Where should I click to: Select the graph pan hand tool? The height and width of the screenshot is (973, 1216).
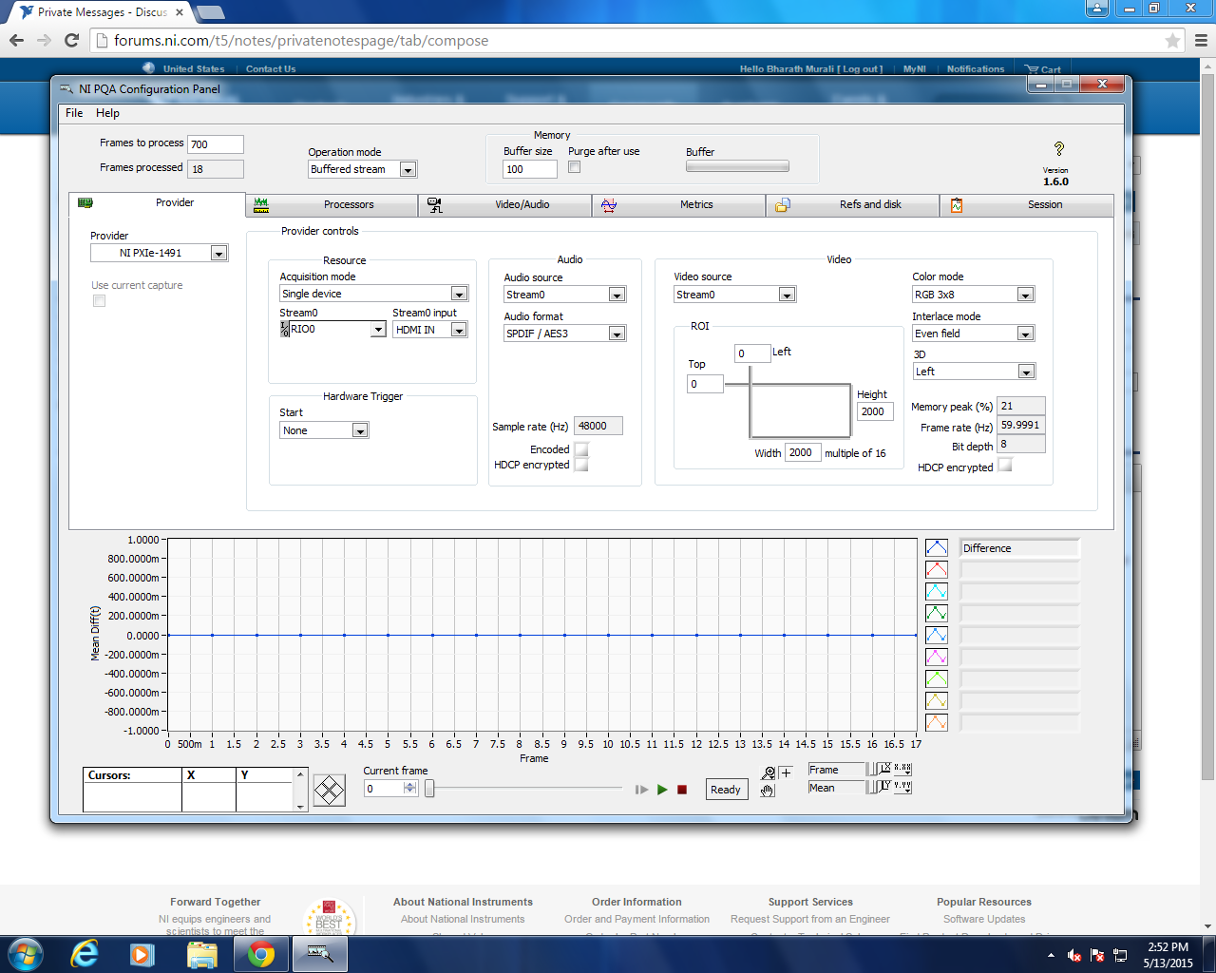coord(769,790)
